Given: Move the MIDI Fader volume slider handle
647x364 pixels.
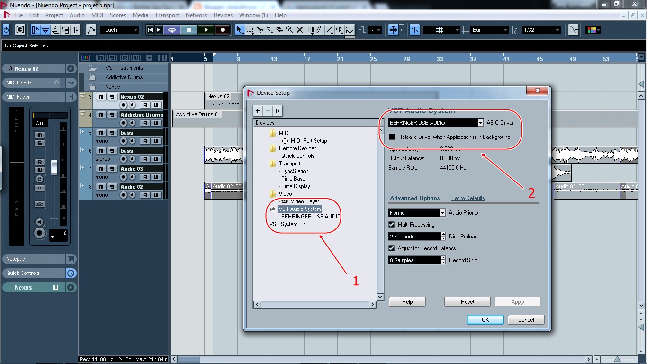Looking at the screenshot, I should tap(54, 167).
